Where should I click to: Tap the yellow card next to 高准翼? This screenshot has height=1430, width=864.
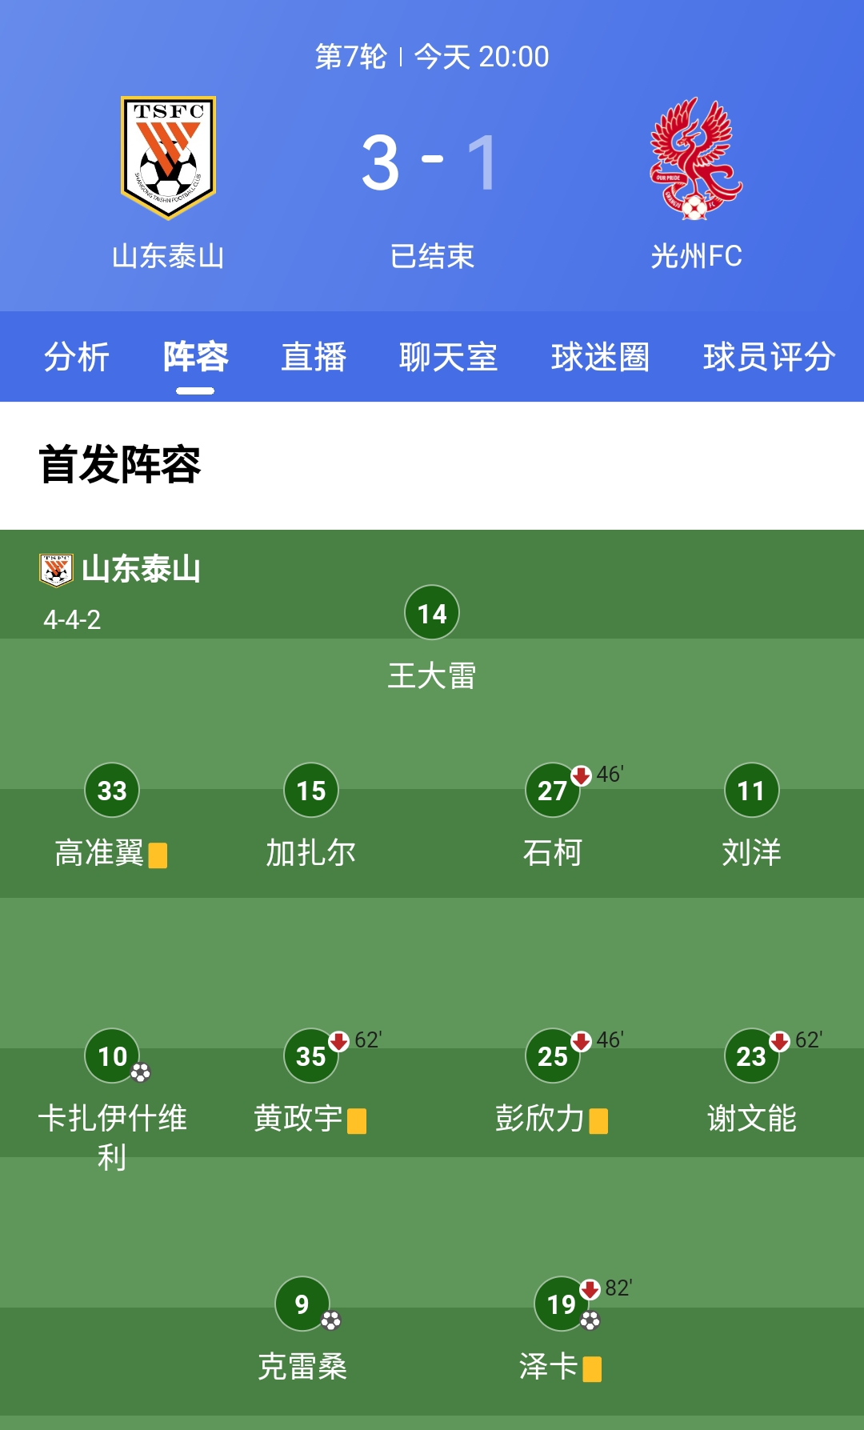pyautogui.click(x=158, y=855)
